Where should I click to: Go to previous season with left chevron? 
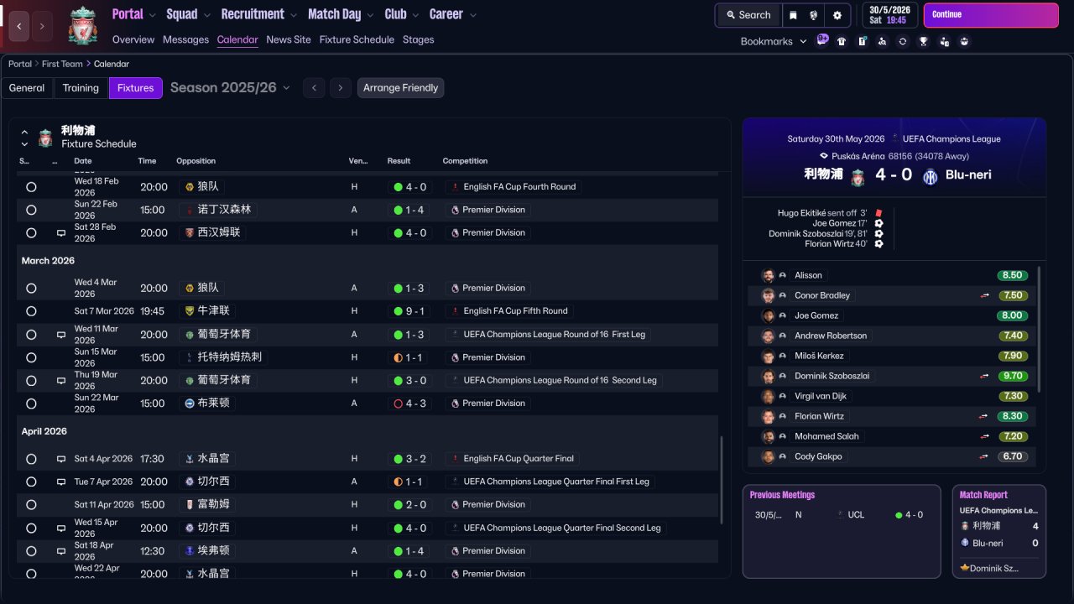(314, 88)
